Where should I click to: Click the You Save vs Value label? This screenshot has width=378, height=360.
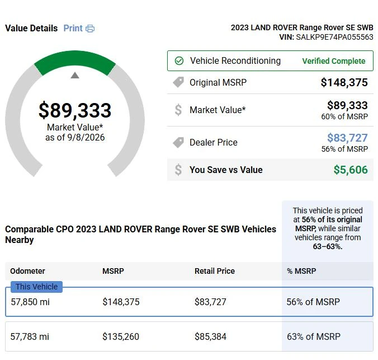[x=226, y=170]
